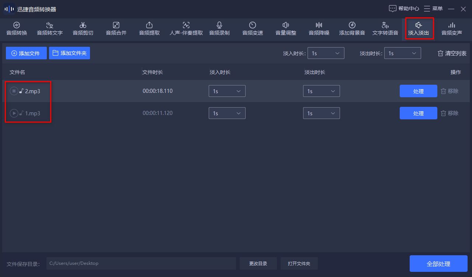This screenshot has width=472, height=277.
Task: Open fade-out duration dropdown for 2.mp3
Action: tap(322, 91)
